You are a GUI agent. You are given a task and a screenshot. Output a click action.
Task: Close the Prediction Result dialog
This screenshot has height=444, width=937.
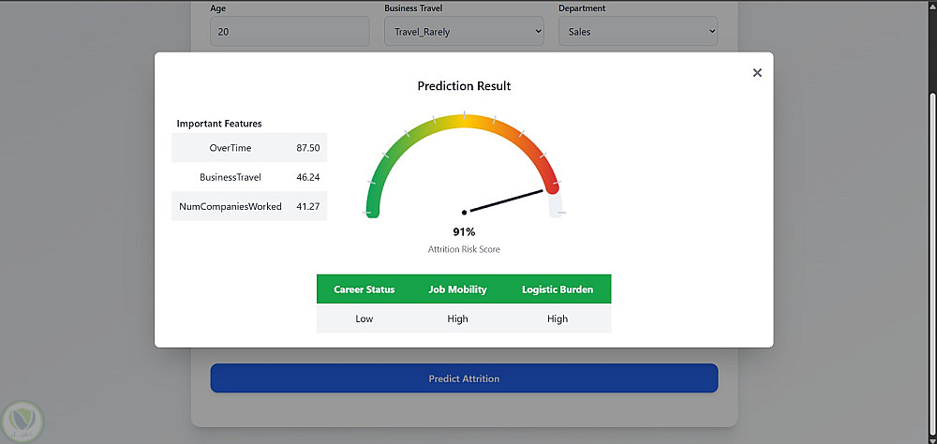coord(757,73)
